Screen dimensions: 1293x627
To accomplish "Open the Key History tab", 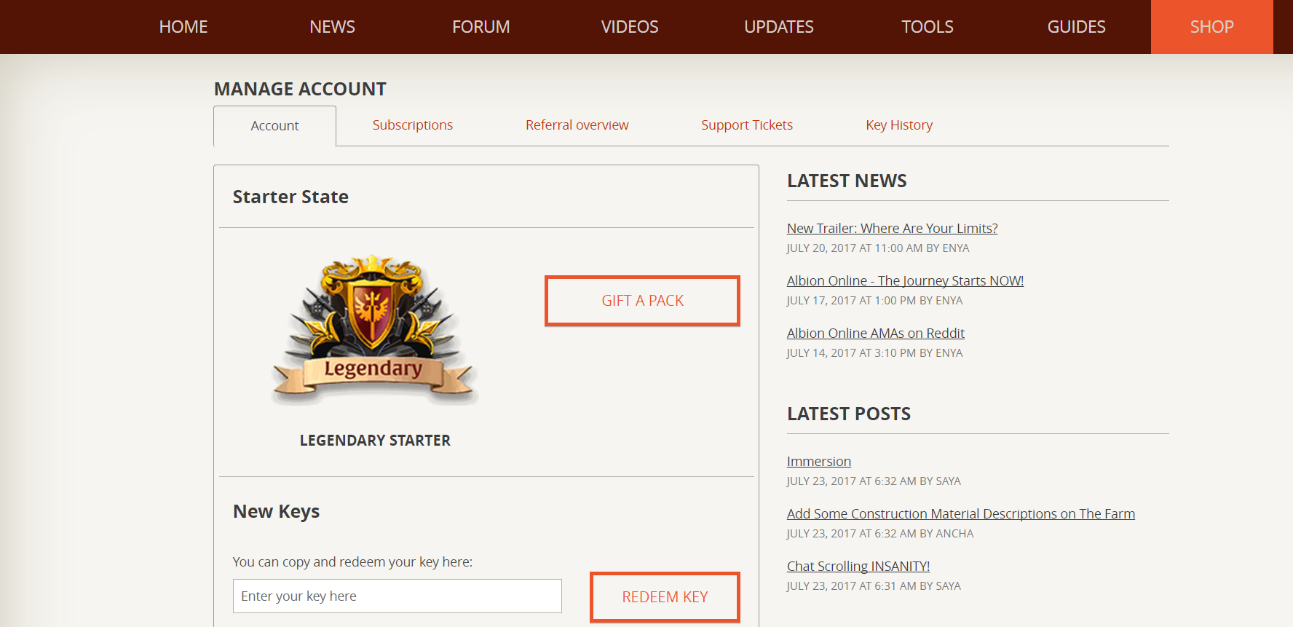I will click(899, 125).
